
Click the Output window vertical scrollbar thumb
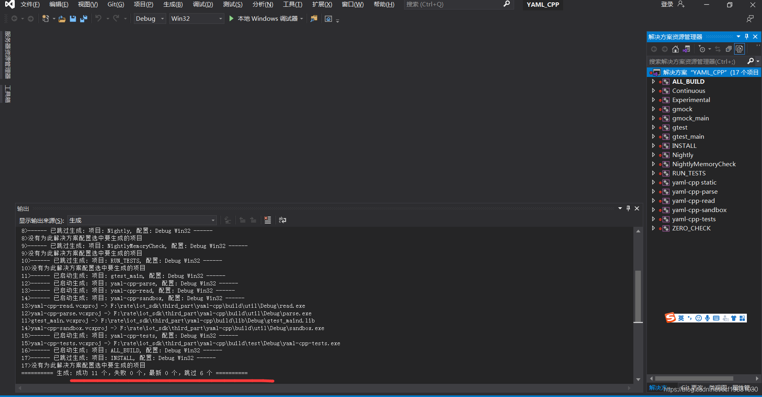pos(638,296)
